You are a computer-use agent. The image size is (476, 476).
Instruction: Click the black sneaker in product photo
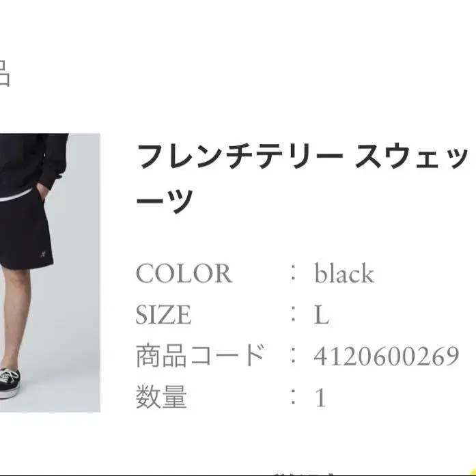tap(10, 383)
